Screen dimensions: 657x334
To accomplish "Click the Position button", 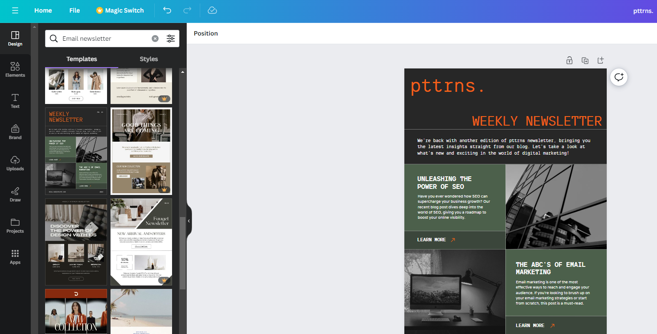I will [x=206, y=33].
